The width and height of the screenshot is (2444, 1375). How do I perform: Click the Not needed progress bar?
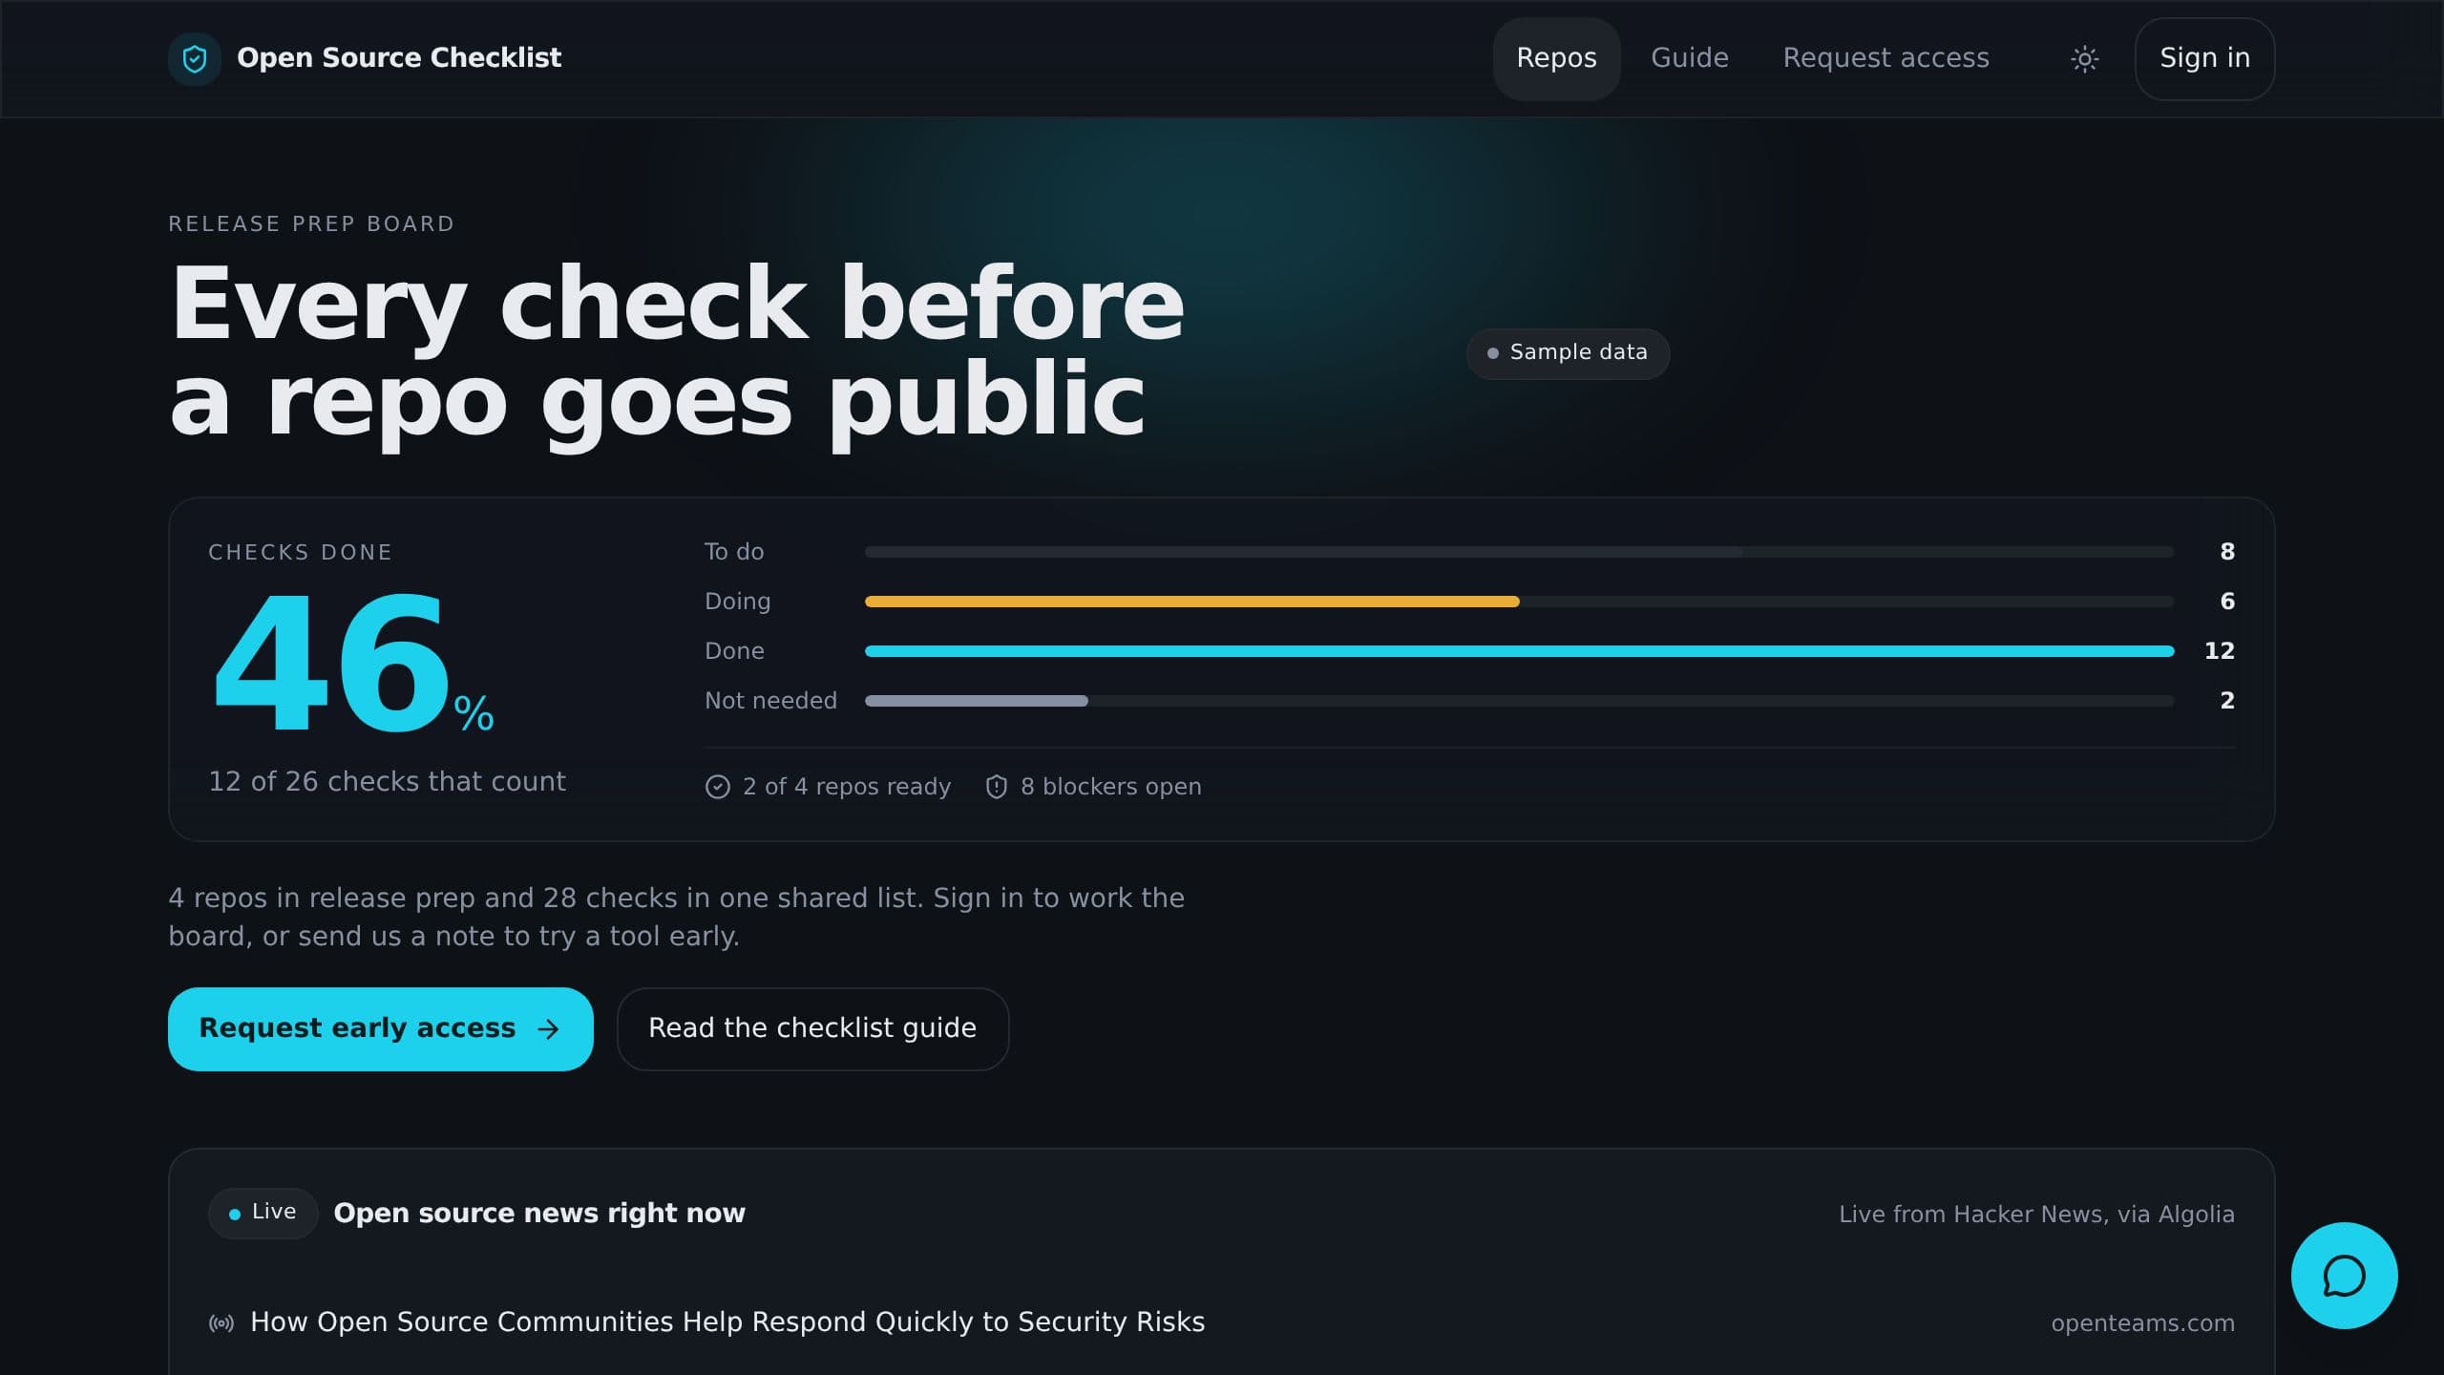(x=1519, y=701)
